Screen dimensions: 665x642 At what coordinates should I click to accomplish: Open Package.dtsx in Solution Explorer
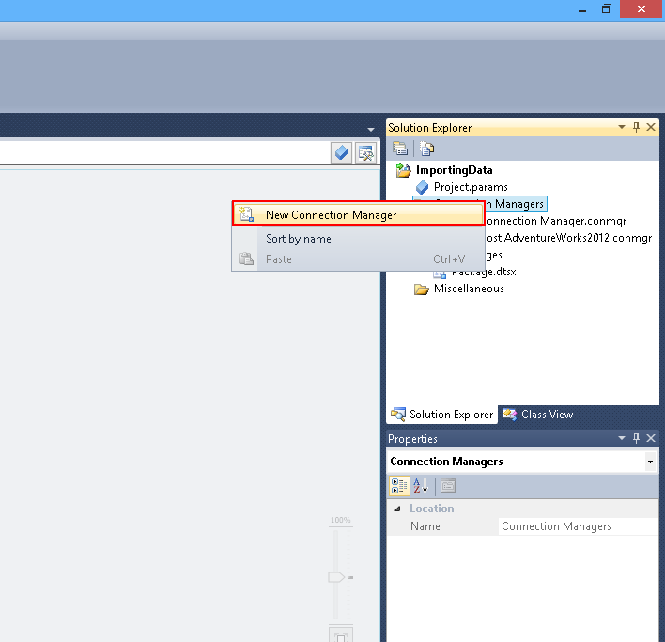coord(484,272)
